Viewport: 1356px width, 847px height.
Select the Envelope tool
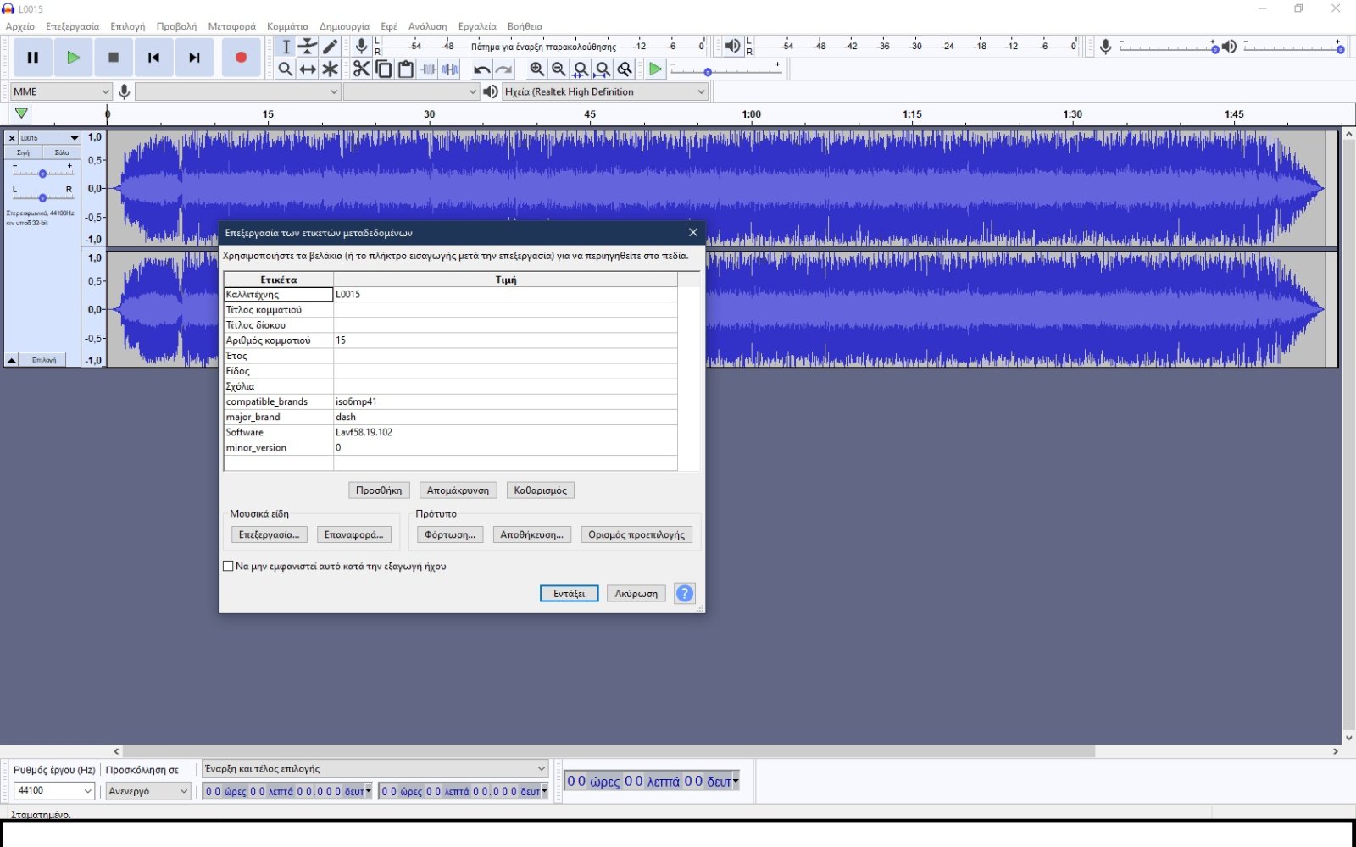tap(308, 47)
